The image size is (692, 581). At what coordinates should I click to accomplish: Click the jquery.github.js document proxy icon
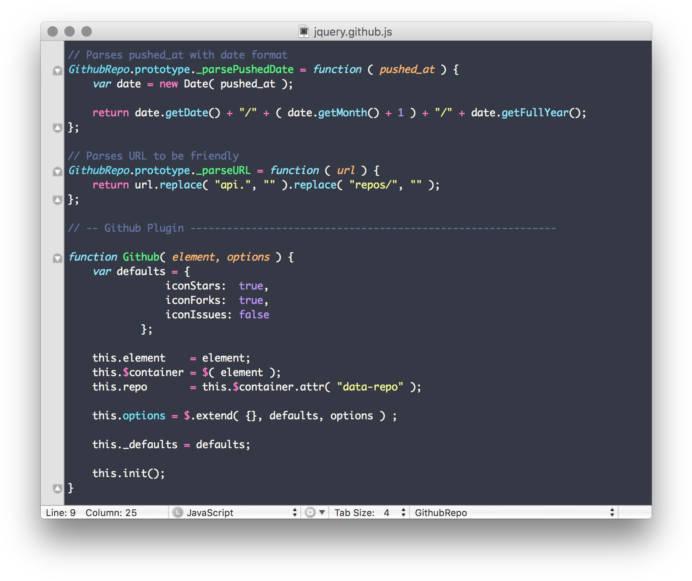click(x=304, y=31)
